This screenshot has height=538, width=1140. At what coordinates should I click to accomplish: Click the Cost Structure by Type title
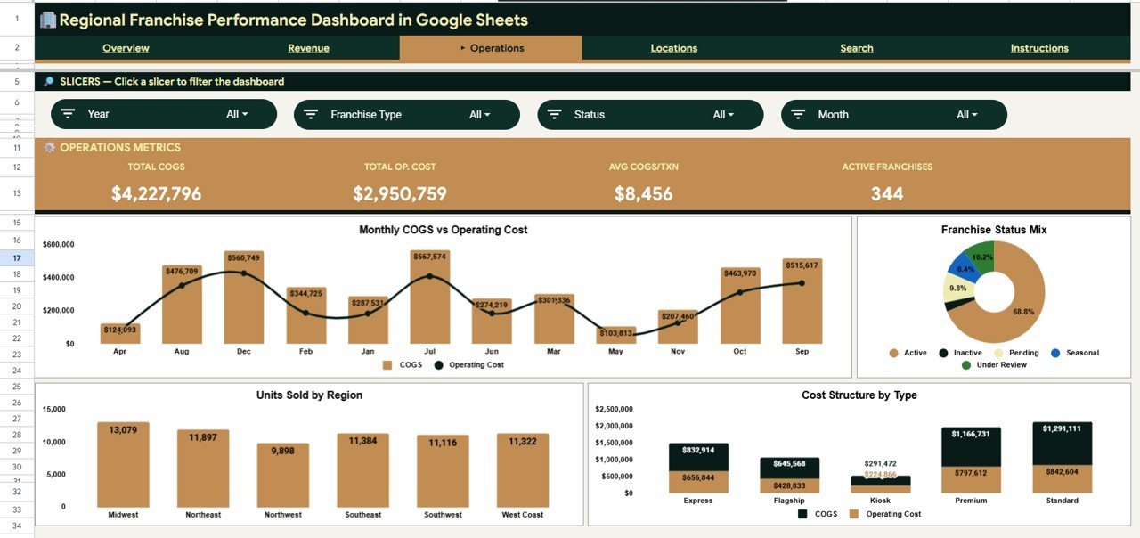859,395
